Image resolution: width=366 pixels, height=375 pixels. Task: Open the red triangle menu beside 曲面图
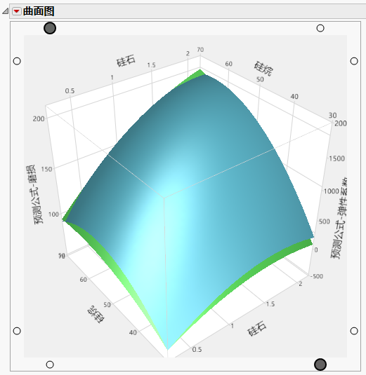(17, 11)
